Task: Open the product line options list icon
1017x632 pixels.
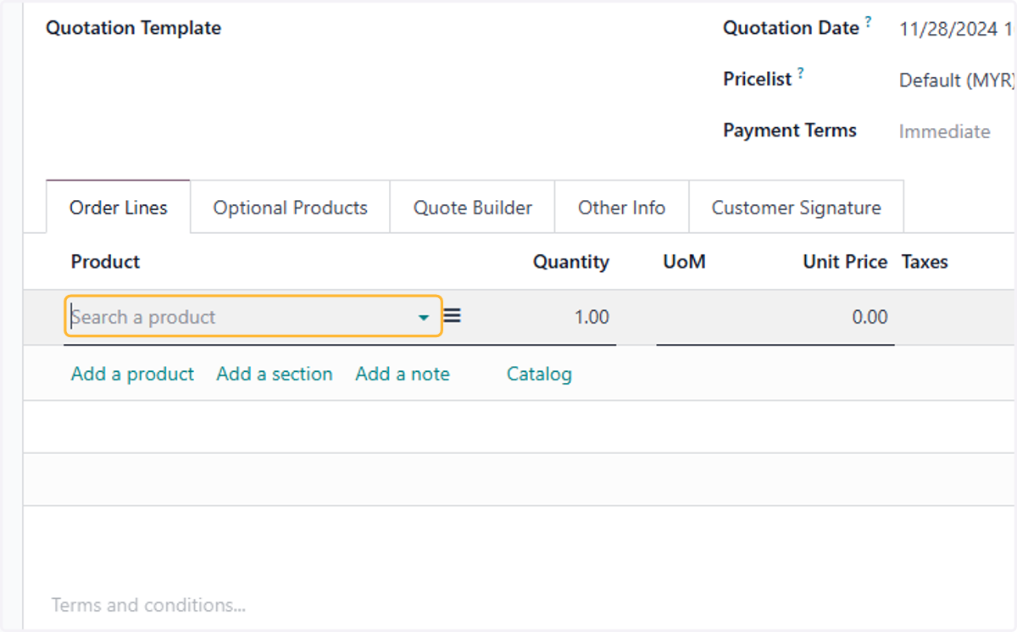Action: click(x=453, y=317)
